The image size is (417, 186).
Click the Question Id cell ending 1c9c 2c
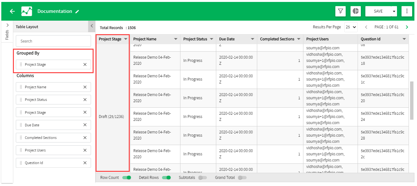tap(383, 154)
